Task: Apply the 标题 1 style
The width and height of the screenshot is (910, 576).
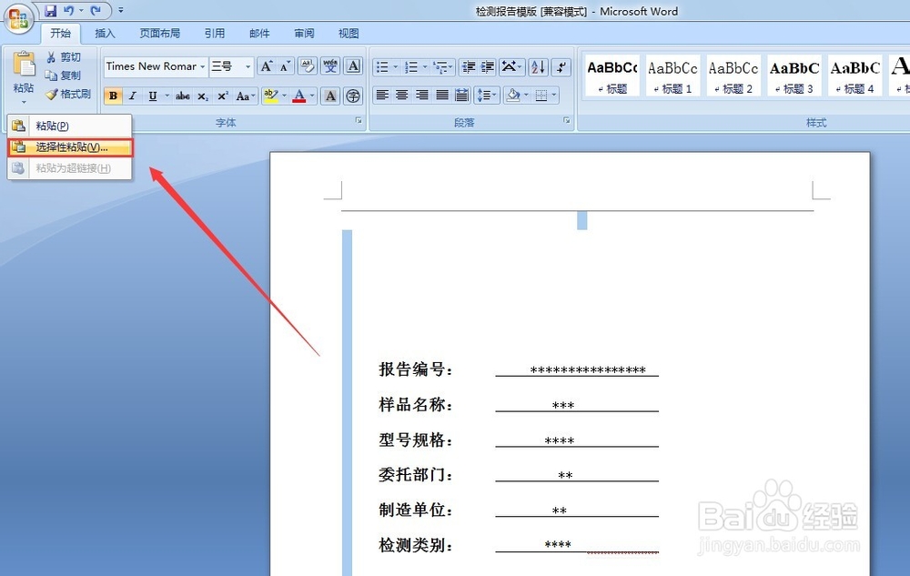Action: [673, 76]
